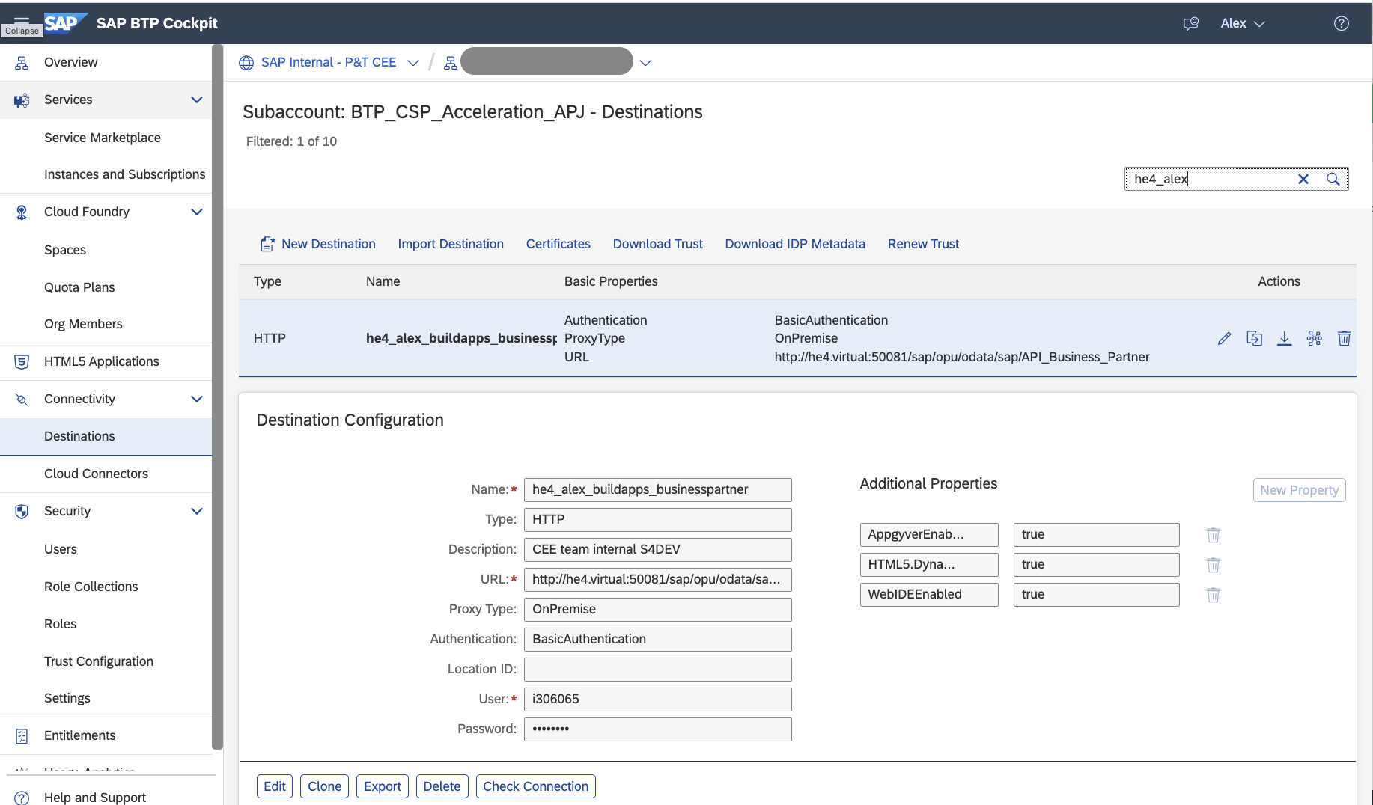Delete the WebIDEEnabled additional property
1373x805 pixels.
(x=1213, y=595)
